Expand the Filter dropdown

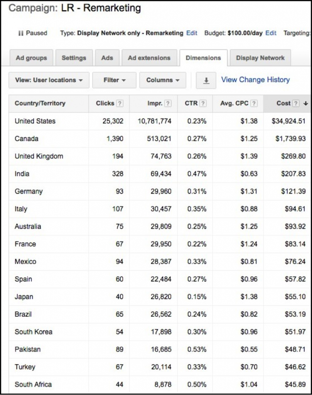pyautogui.click(x=115, y=80)
